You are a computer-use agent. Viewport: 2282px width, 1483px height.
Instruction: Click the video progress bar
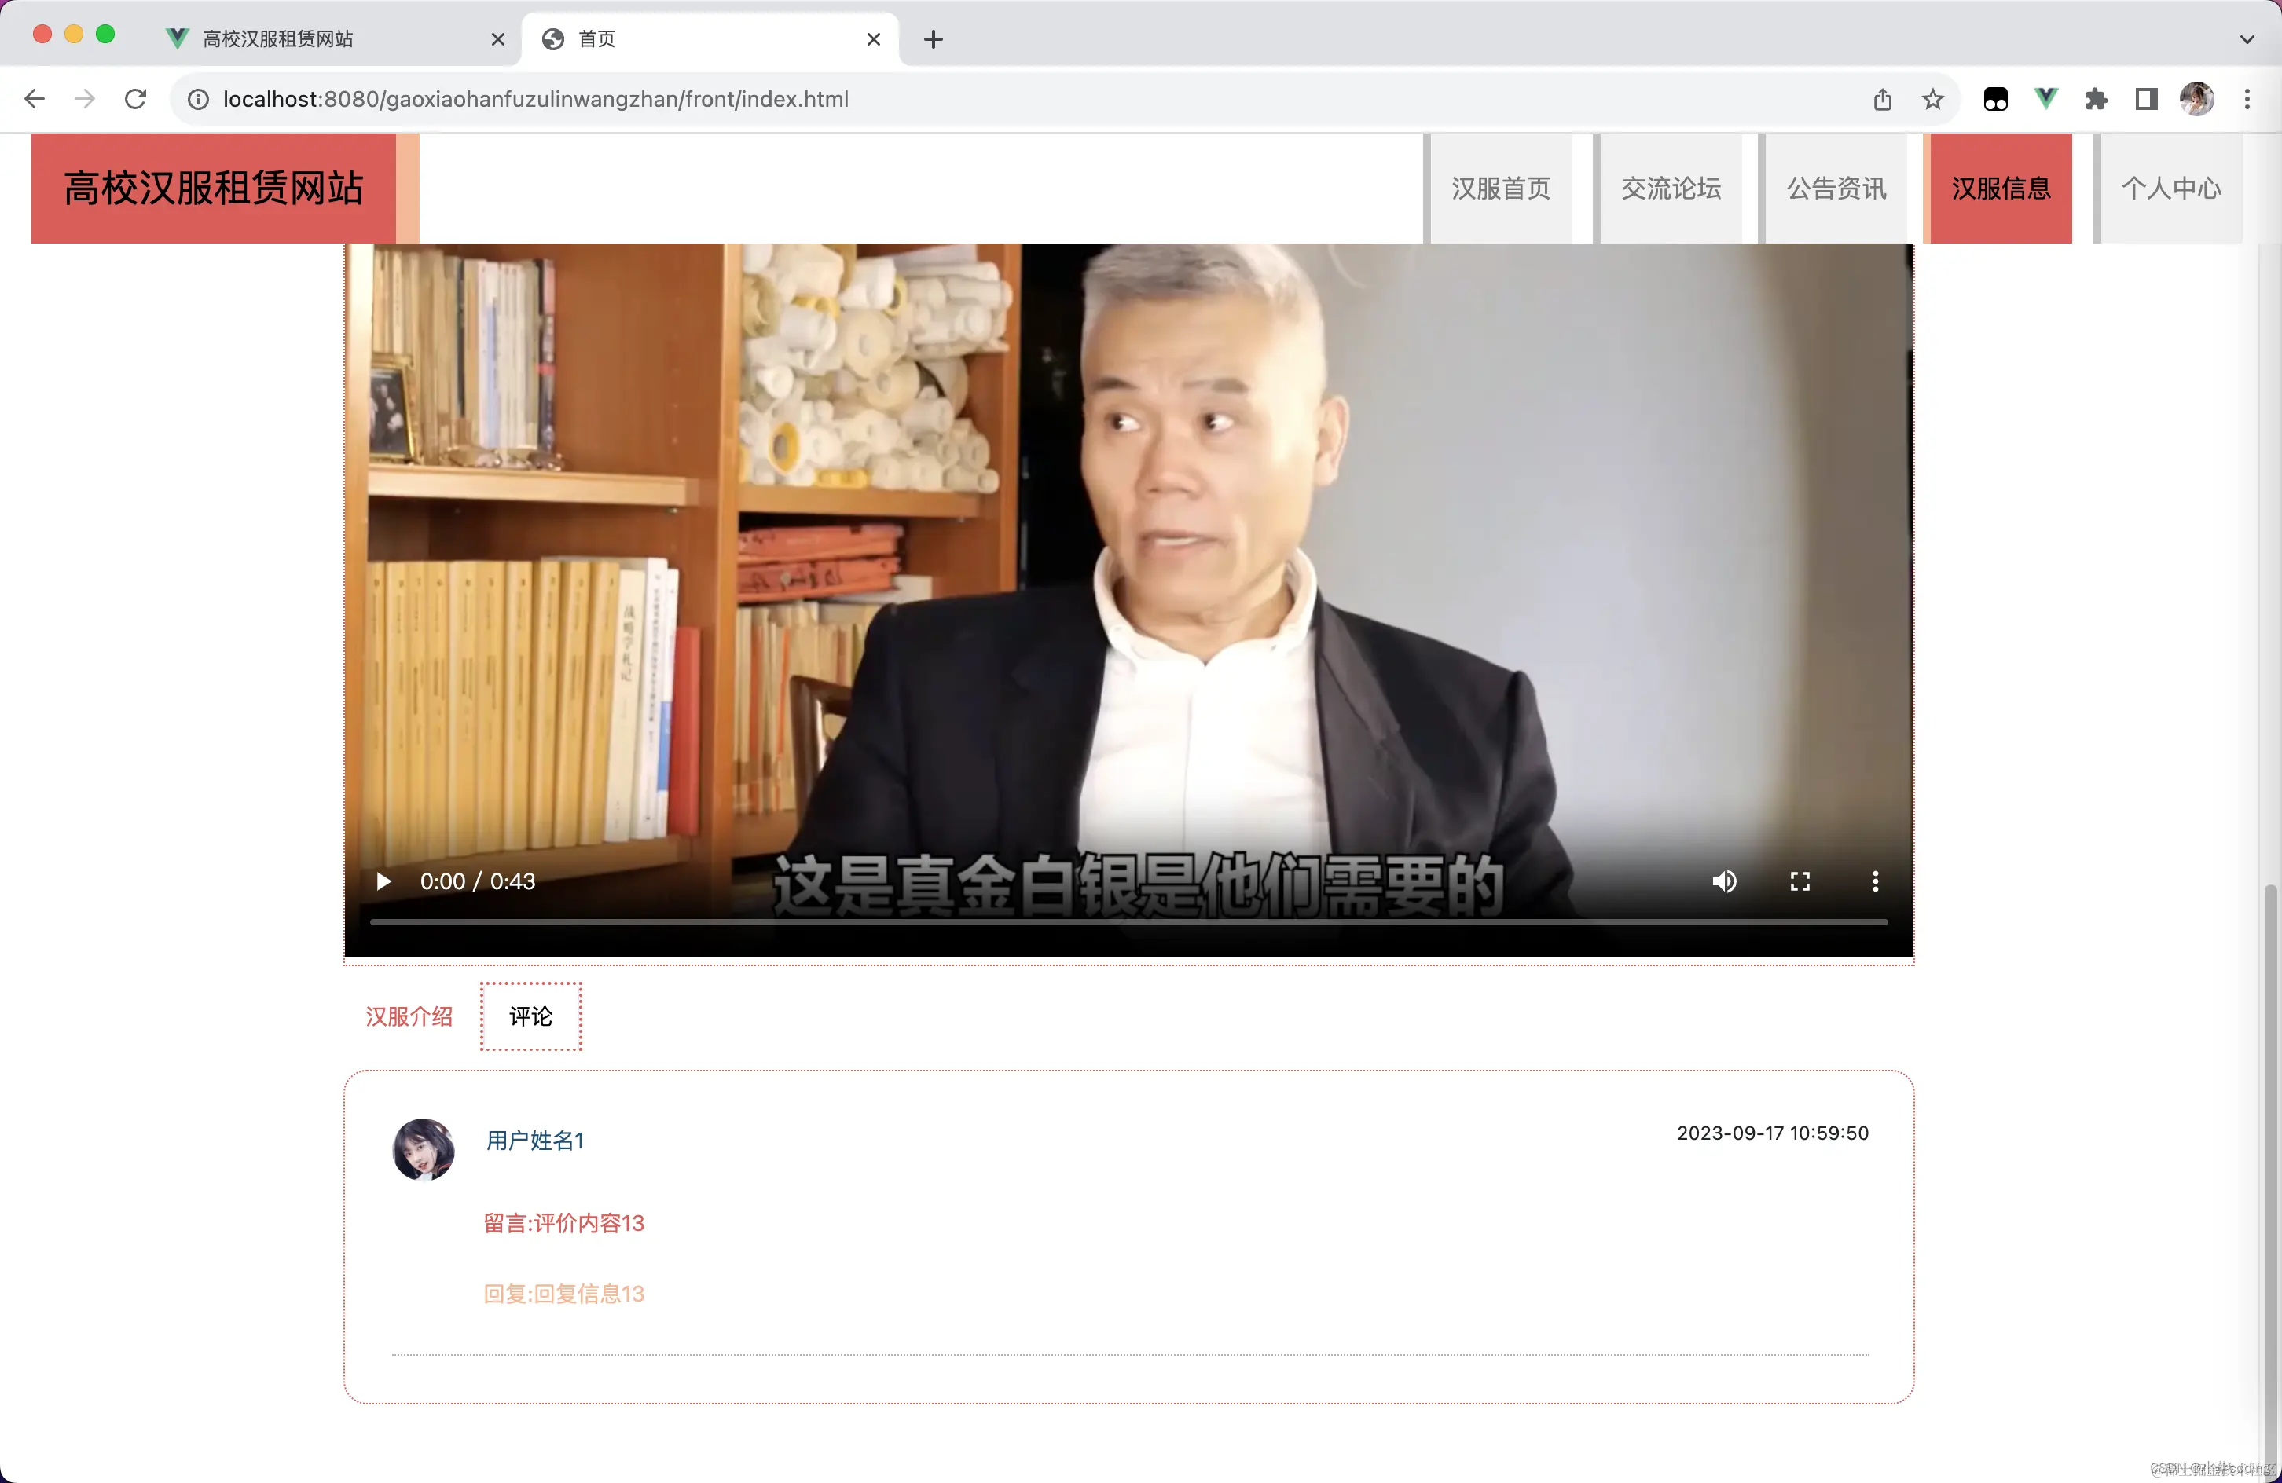(1128, 921)
